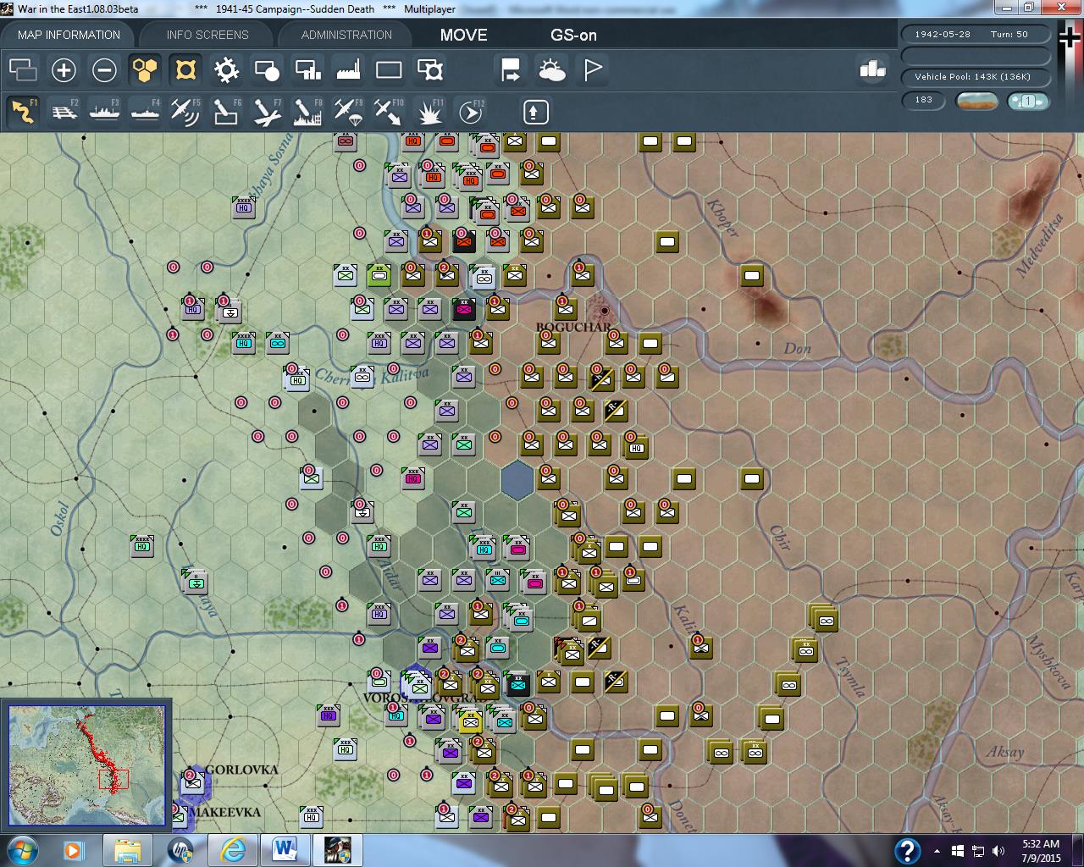Select F2 rail movement mode
Viewport: 1084px width, 867px height.
point(64,111)
